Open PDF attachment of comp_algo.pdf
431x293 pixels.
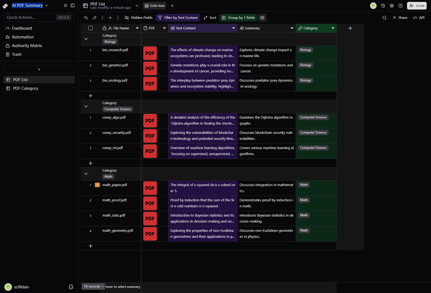[x=150, y=121]
